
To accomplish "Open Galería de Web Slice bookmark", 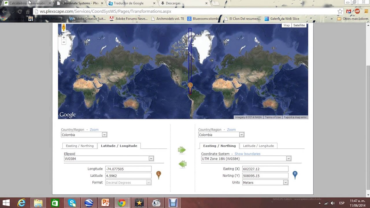I will [282, 19].
